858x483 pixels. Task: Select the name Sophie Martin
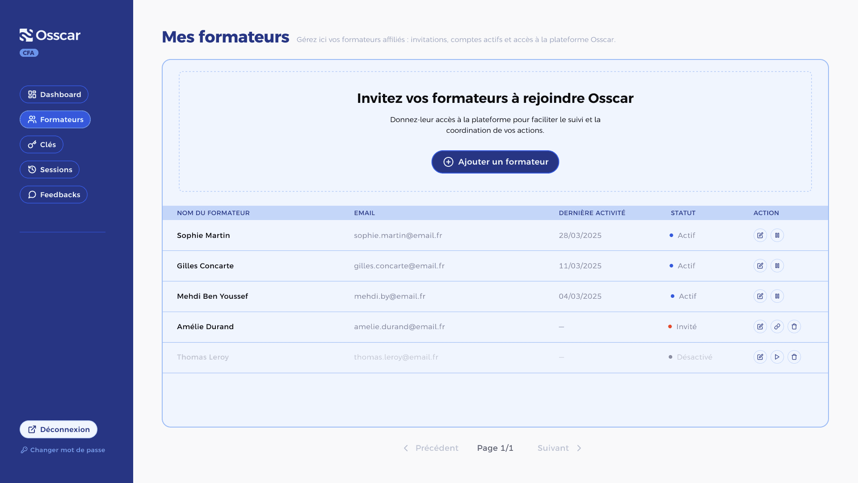[x=203, y=235]
